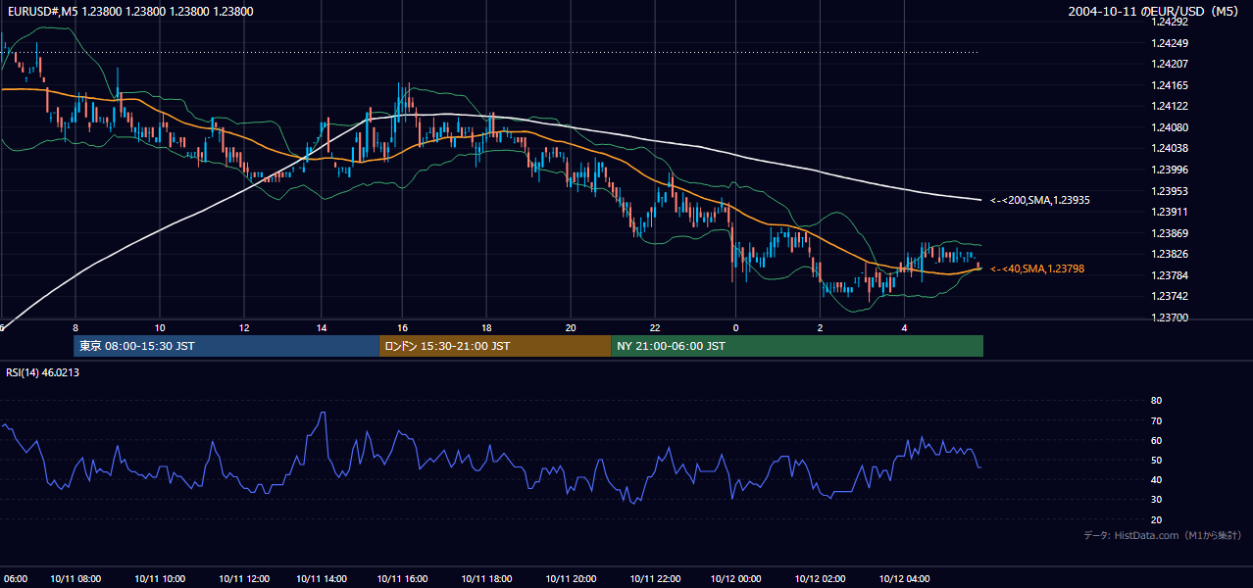Select the London 15:30-21:00 JST session bar
This screenshot has width=1253, height=588.
click(x=495, y=346)
